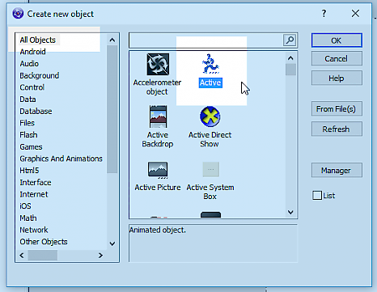
Task: Open the Flash category
Action: point(28,135)
